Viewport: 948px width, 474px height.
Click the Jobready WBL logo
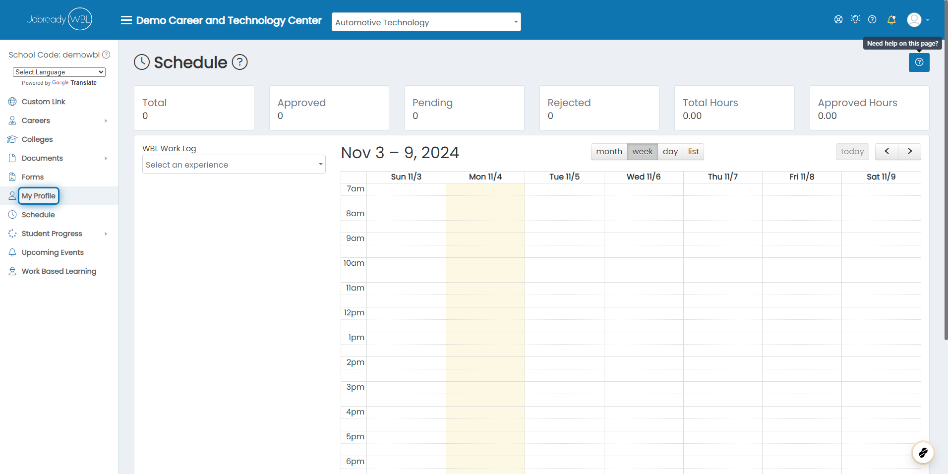59,19
